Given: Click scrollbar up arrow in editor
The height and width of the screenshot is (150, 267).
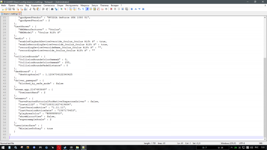Looking at the screenshot, I should 265,17.
